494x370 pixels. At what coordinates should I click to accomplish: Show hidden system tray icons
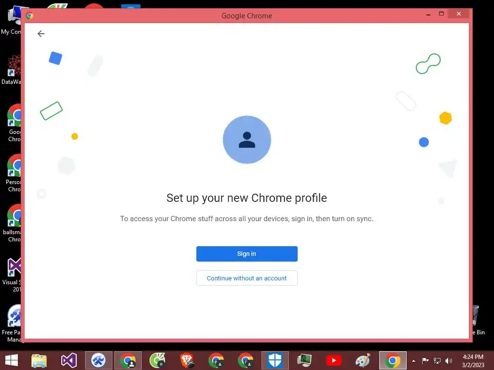[413, 361]
